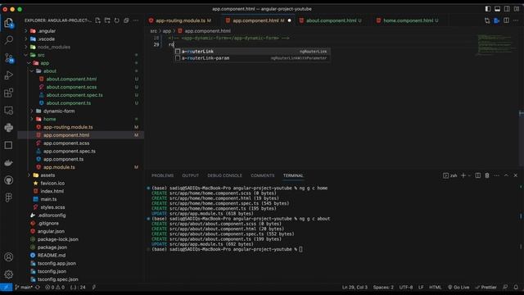The width and height of the screenshot is (524, 295).
Task: Toggle secondary sidebar layout button
Action: tap(507, 9)
